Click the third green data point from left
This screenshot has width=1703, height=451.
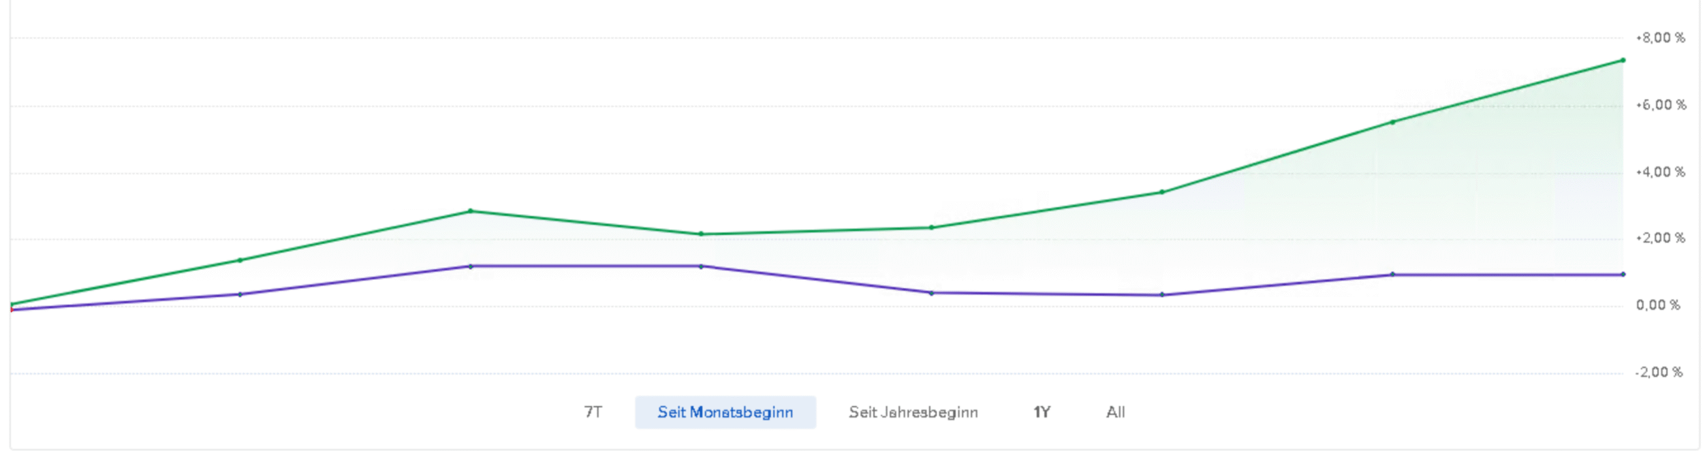(x=471, y=211)
